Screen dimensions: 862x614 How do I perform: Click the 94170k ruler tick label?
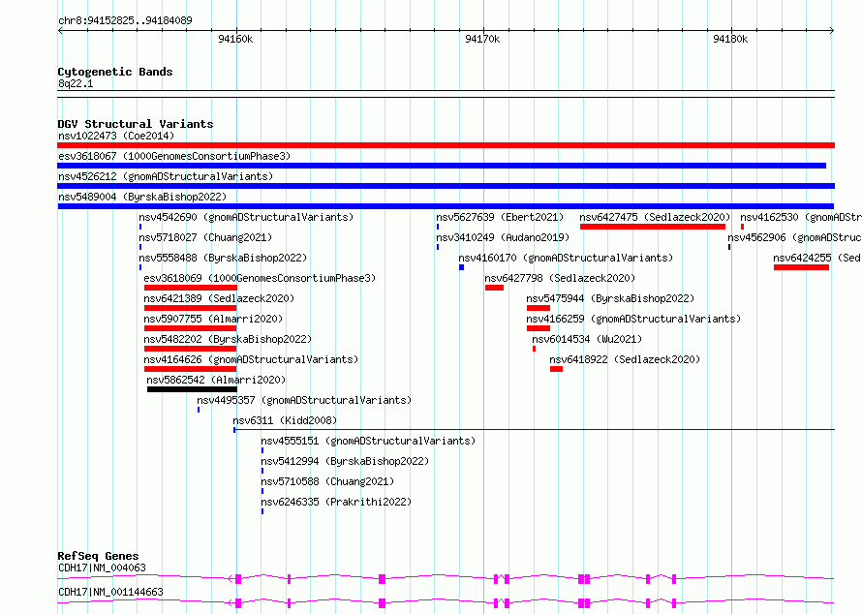[482, 39]
